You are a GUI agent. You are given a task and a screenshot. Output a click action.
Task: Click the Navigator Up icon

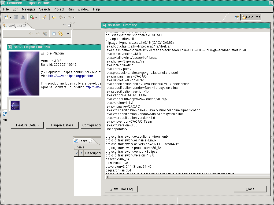tap(45, 34)
